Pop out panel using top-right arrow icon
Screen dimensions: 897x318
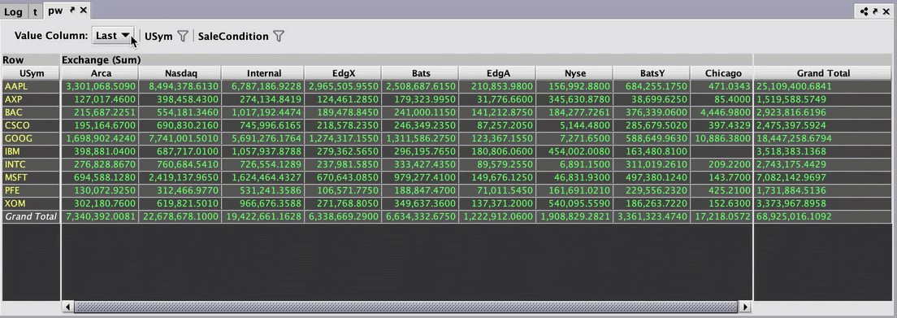(x=875, y=11)
